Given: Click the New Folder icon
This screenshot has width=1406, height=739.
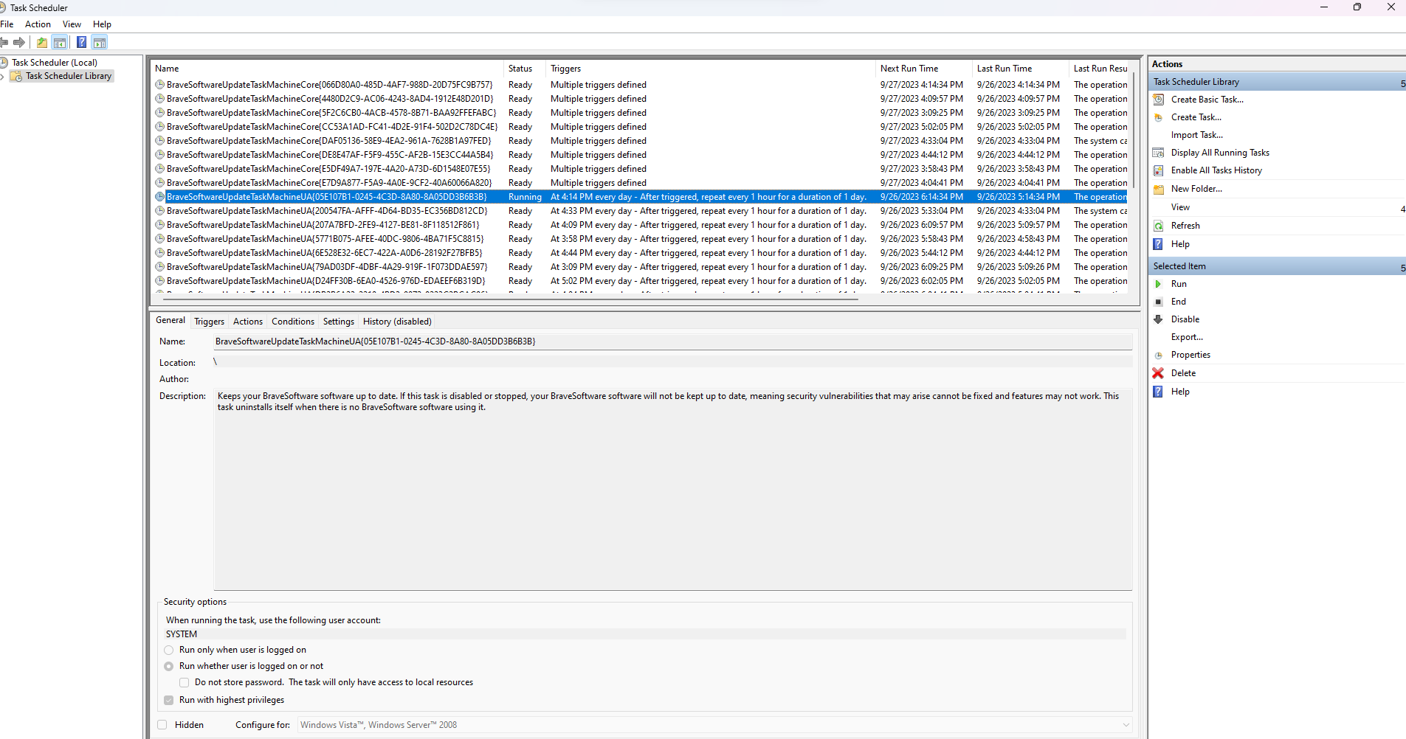Looking at the screenshot, I should click(x=1159, y=189).
